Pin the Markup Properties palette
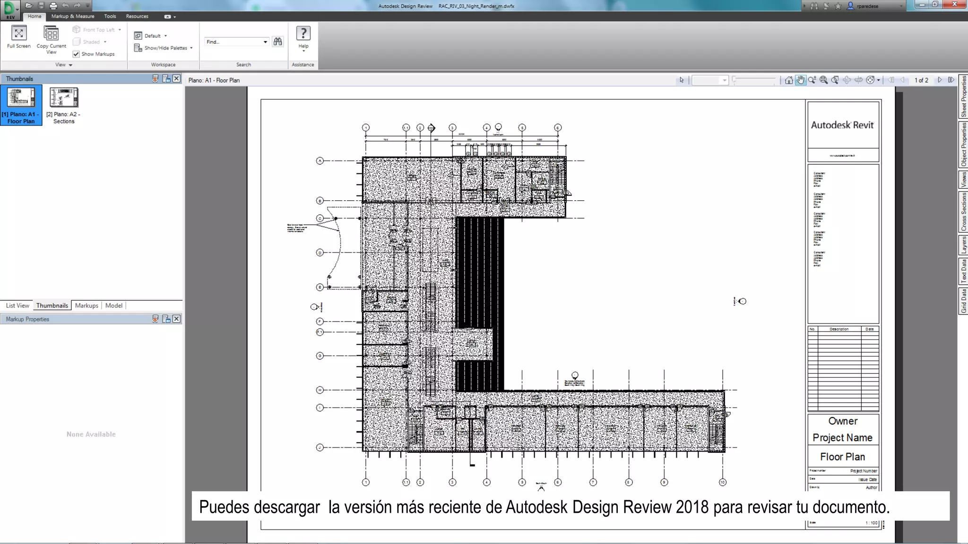 pos(155,319)
